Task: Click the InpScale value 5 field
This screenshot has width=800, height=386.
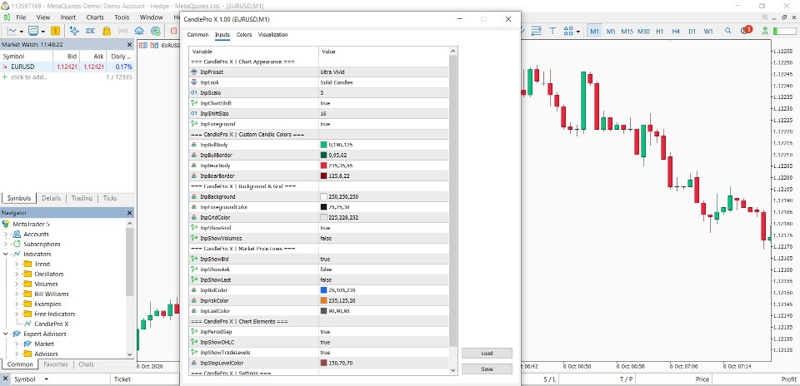Action: pos(383,93)
